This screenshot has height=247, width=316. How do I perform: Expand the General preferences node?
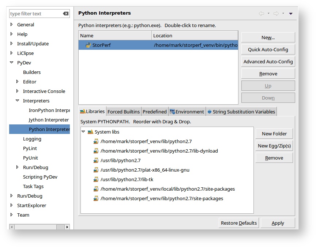[x=12, y=25]
